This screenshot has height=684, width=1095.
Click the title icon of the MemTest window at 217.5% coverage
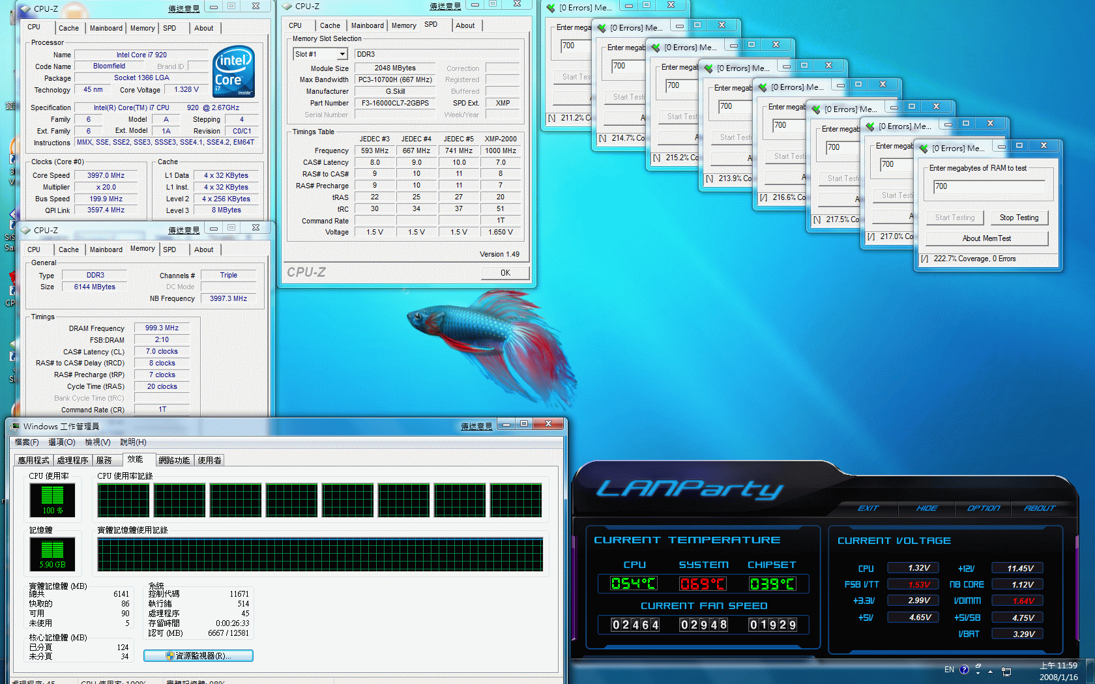(x=816, y=109)
